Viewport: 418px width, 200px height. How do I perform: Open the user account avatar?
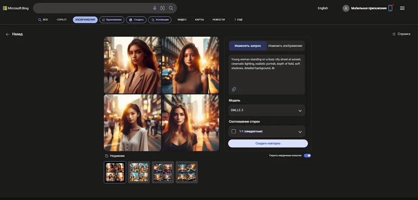346,8
